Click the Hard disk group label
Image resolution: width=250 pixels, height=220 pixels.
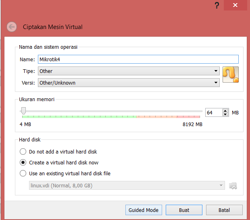tap(30, 139)
